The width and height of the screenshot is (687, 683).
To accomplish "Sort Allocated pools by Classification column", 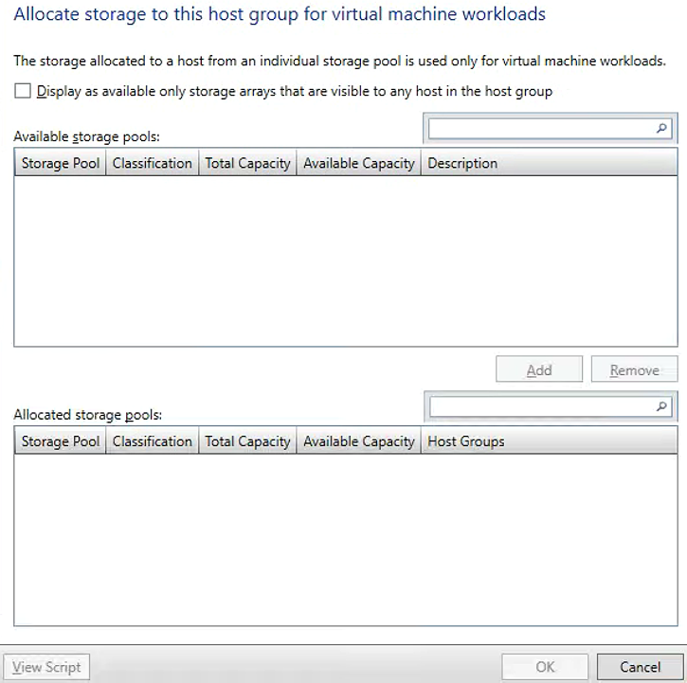I will (152, 441).
